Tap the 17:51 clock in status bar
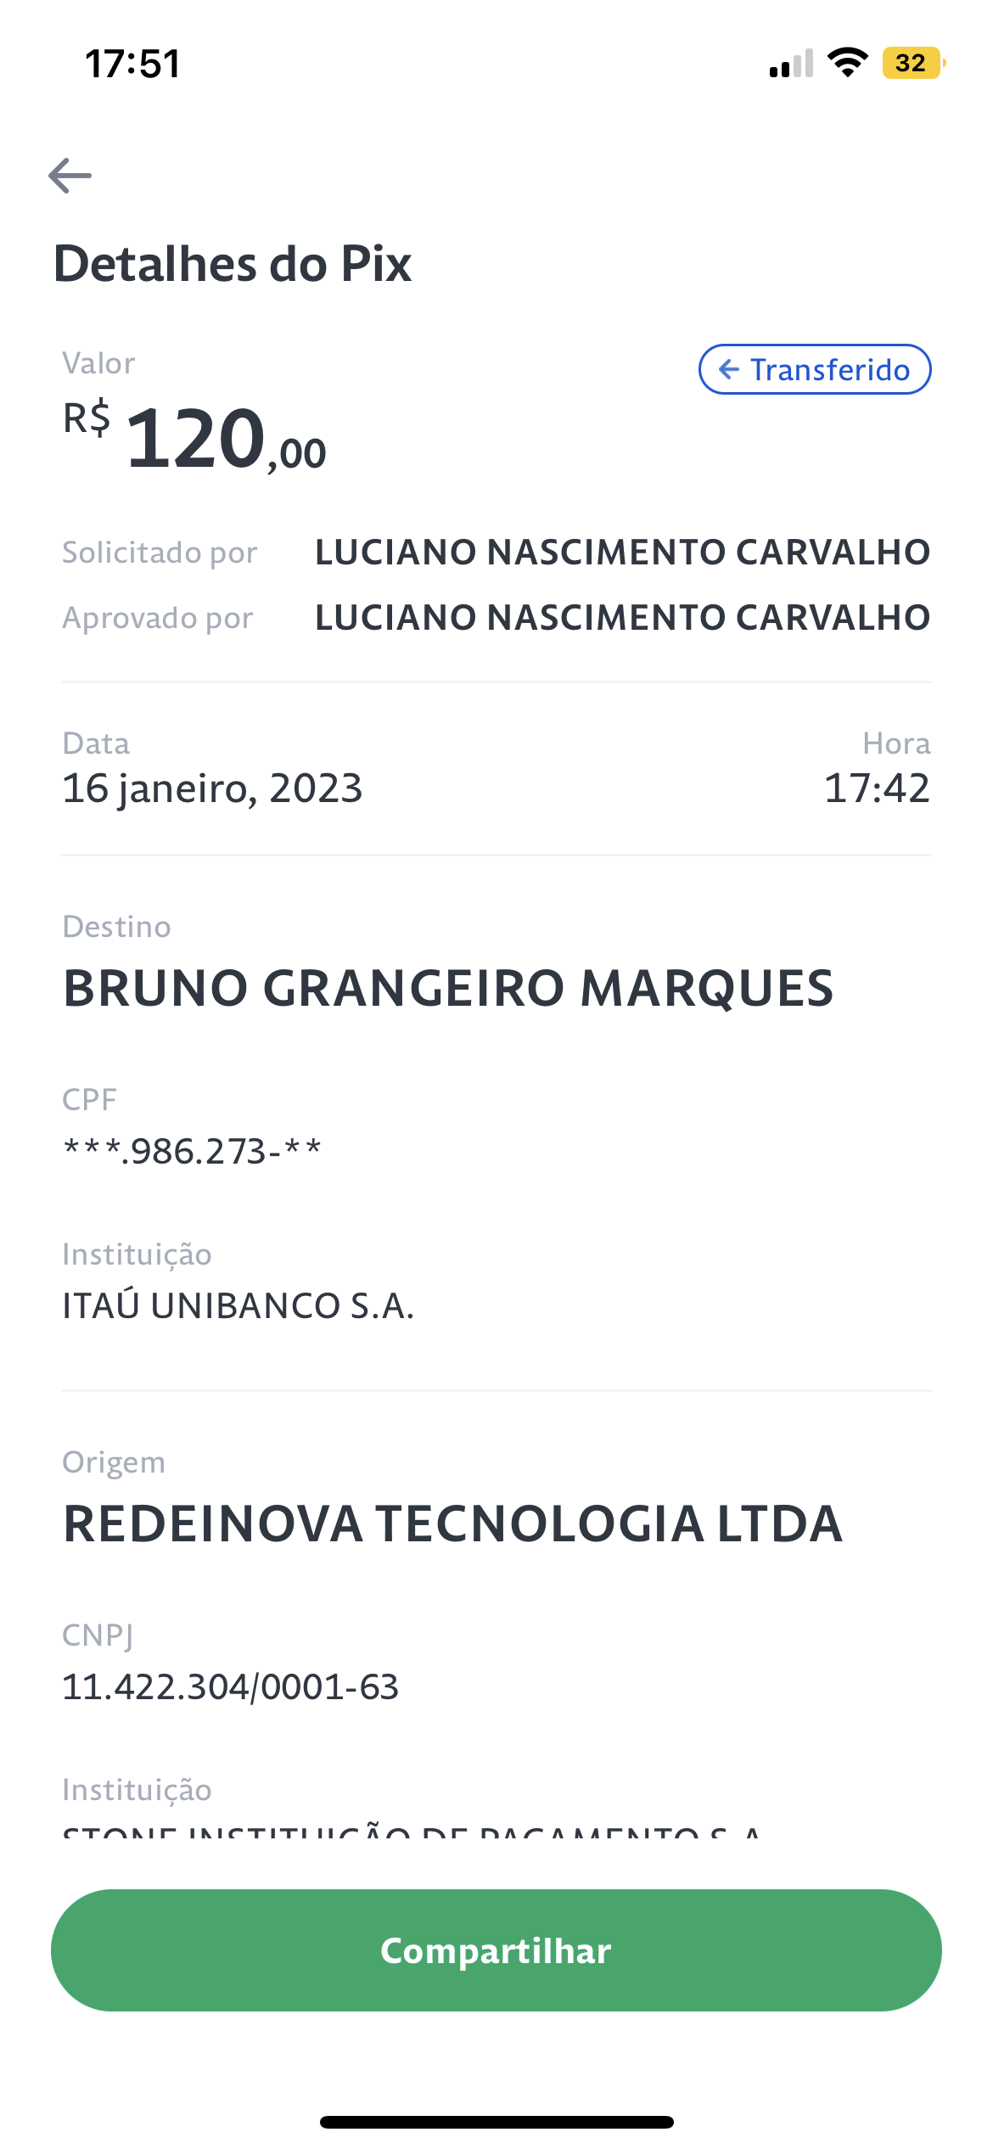 (133, 64)
